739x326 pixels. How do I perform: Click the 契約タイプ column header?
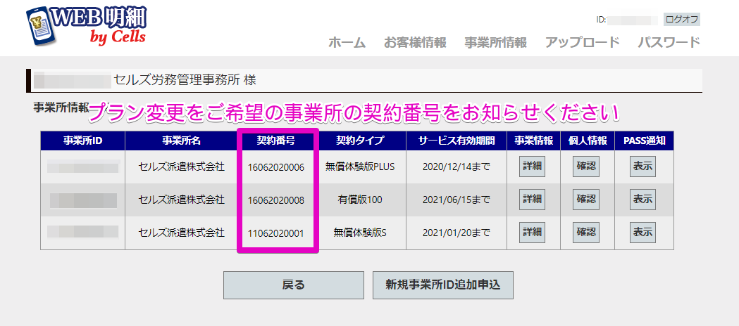click(360, 141)
